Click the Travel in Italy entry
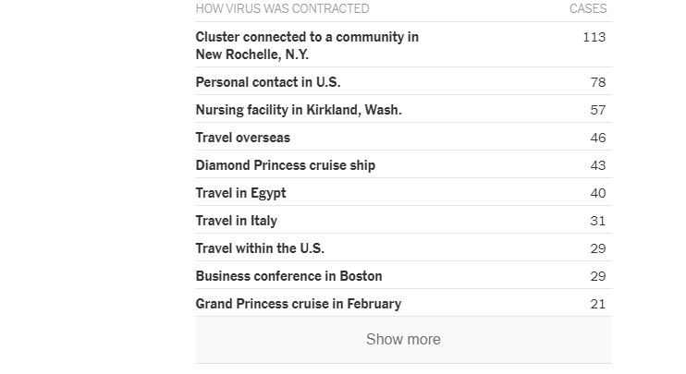 237,221
